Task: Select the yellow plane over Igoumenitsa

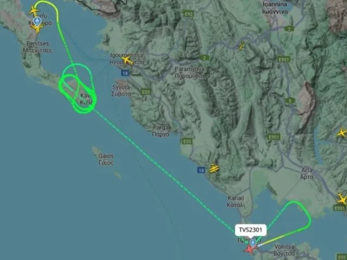Action: point(126,60)
